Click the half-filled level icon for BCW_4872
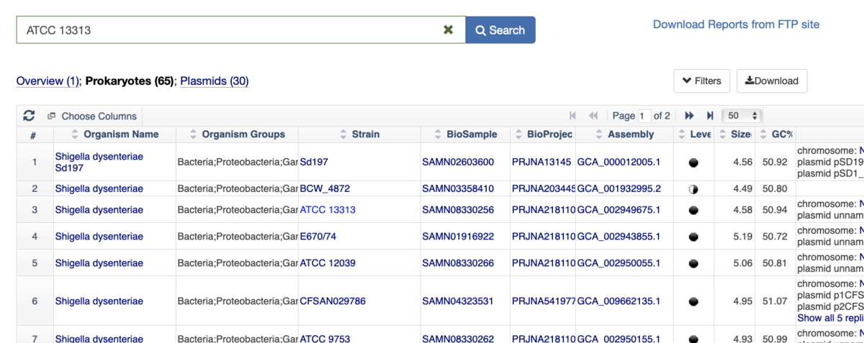This screenshot has height=343, width=864. click(694, 189)
